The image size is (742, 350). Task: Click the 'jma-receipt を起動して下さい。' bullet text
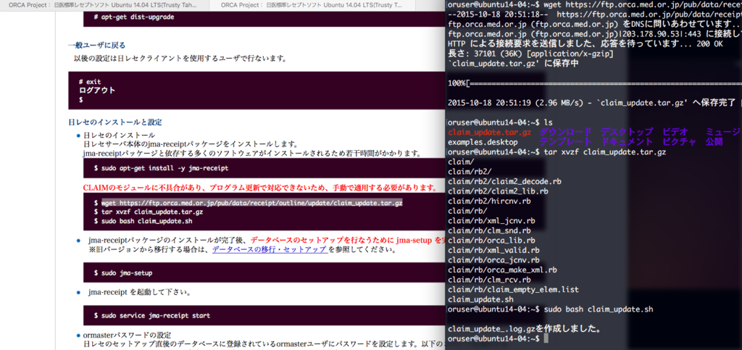(139, 292)
